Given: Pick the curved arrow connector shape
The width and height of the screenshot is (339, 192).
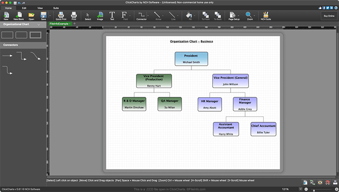Looking at the screenshot, I should 36,56.
